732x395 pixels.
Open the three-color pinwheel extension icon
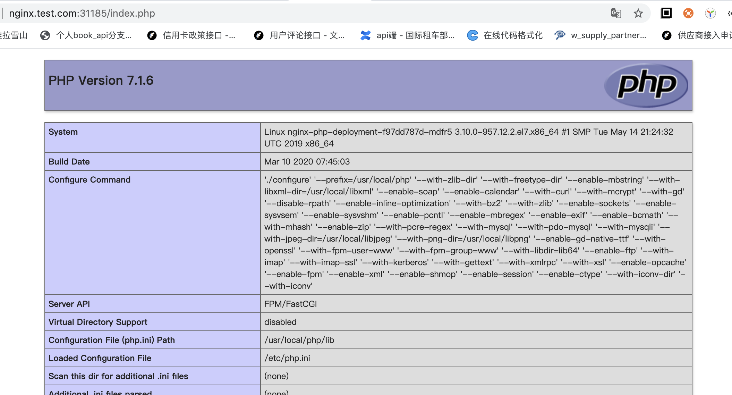(710, 13)
